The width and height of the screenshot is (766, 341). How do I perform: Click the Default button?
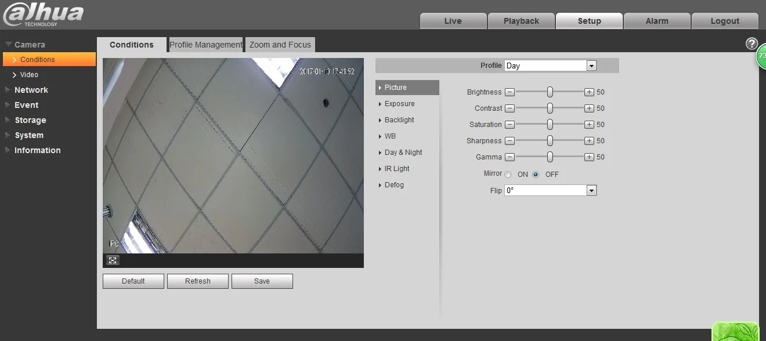click(x=133, y=281)
